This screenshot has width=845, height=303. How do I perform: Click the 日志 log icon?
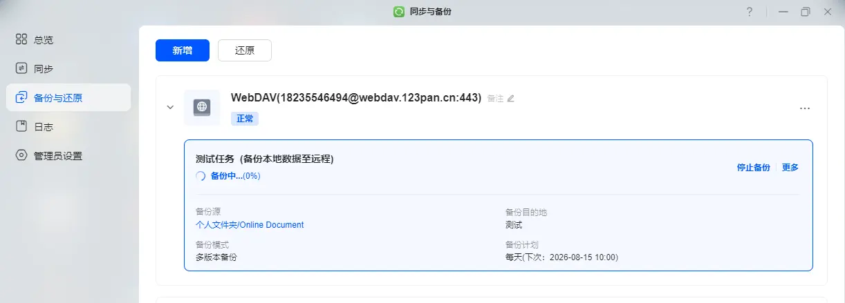(21, 126)
